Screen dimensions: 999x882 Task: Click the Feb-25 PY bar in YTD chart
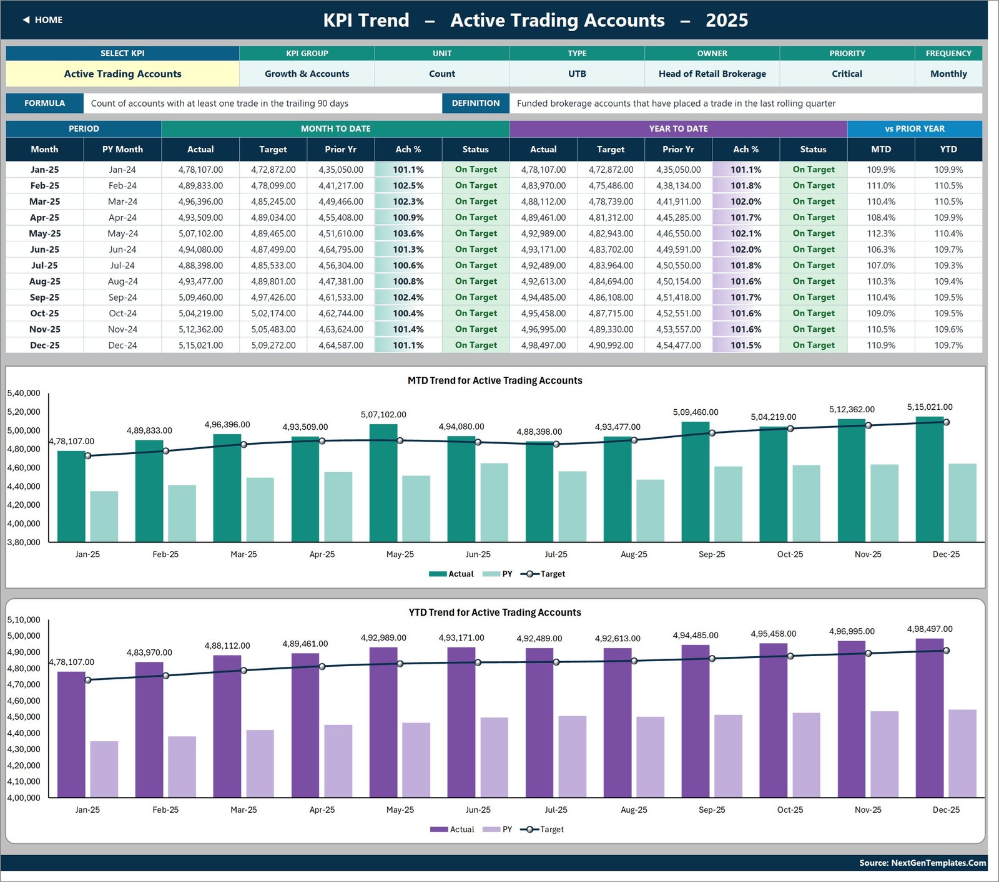tap(182, 767)
